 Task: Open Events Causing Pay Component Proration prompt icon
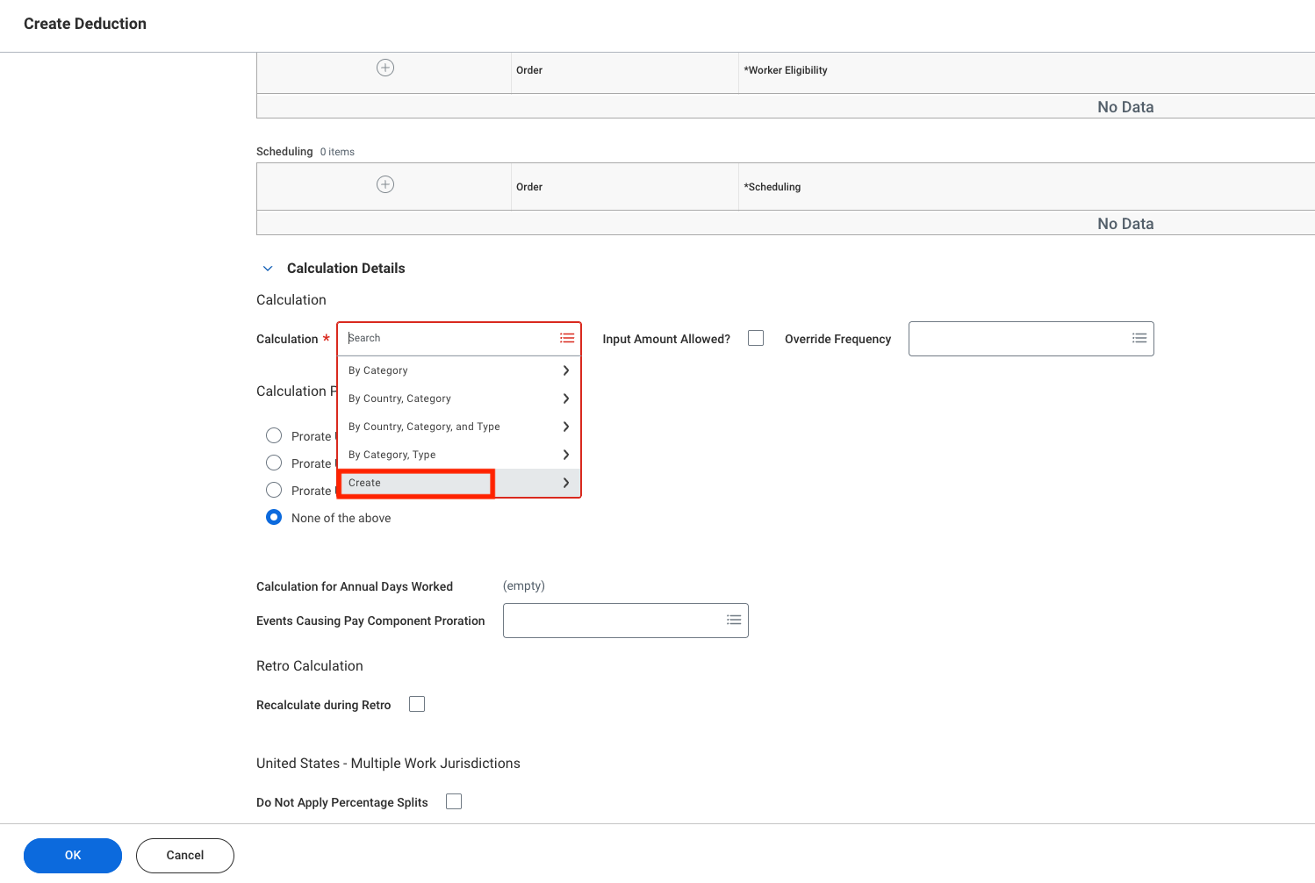coord(734,620)
